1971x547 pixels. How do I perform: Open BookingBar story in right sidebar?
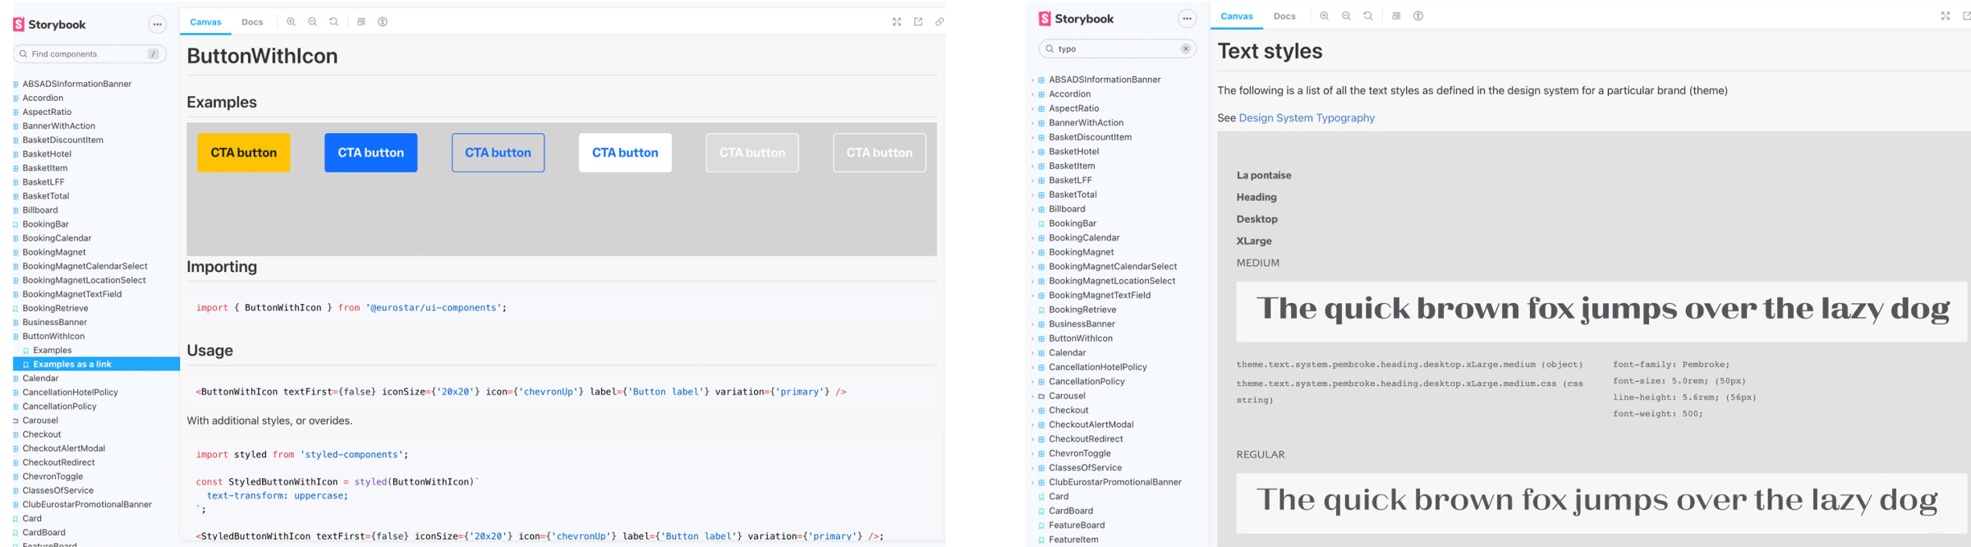point(1073,223)
